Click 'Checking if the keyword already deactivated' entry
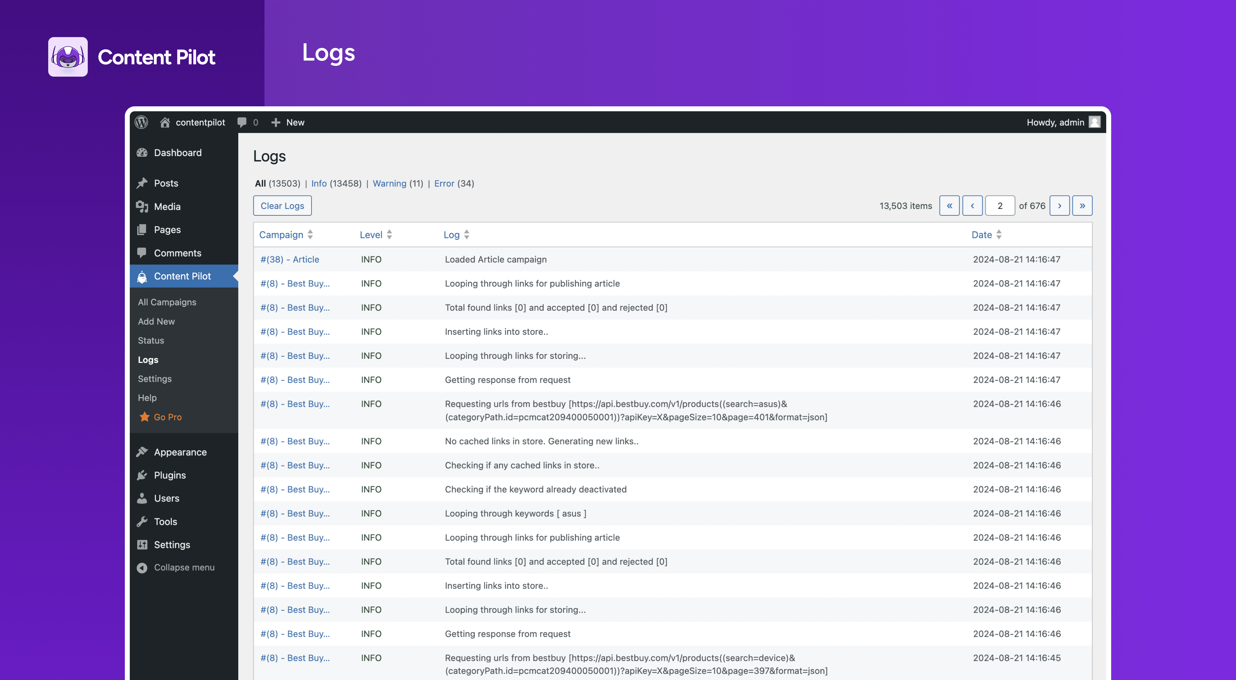Image resolution: width=1236 pixels, height=680 pixels. [x=535, y=489]
